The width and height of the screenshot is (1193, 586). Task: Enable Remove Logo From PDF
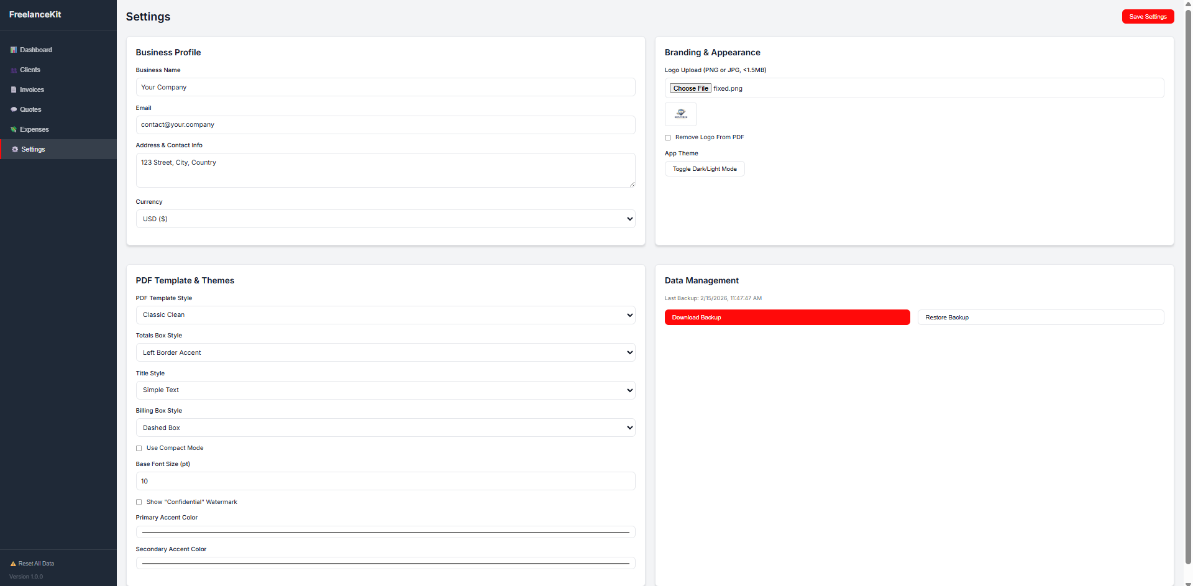(x=668, y=137)
